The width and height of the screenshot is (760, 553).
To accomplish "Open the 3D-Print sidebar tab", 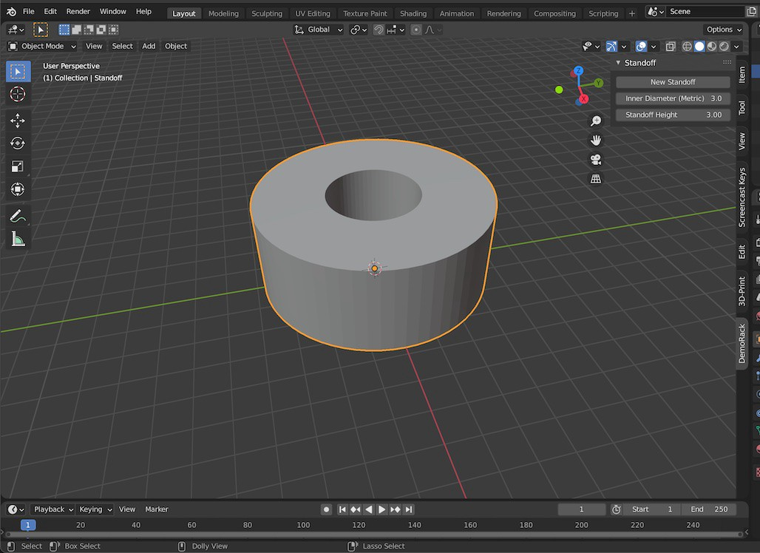I will (742, 291).
